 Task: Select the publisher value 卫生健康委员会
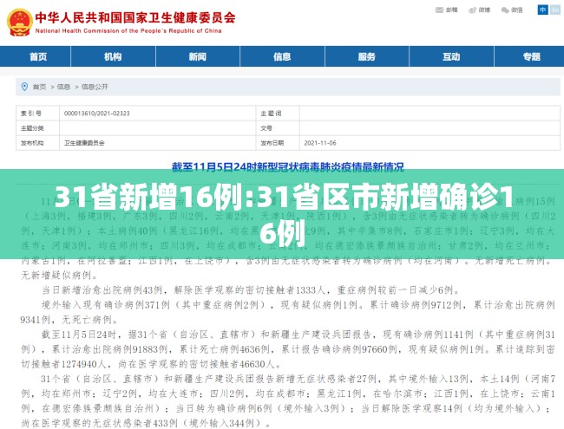(x=84, y=143)
